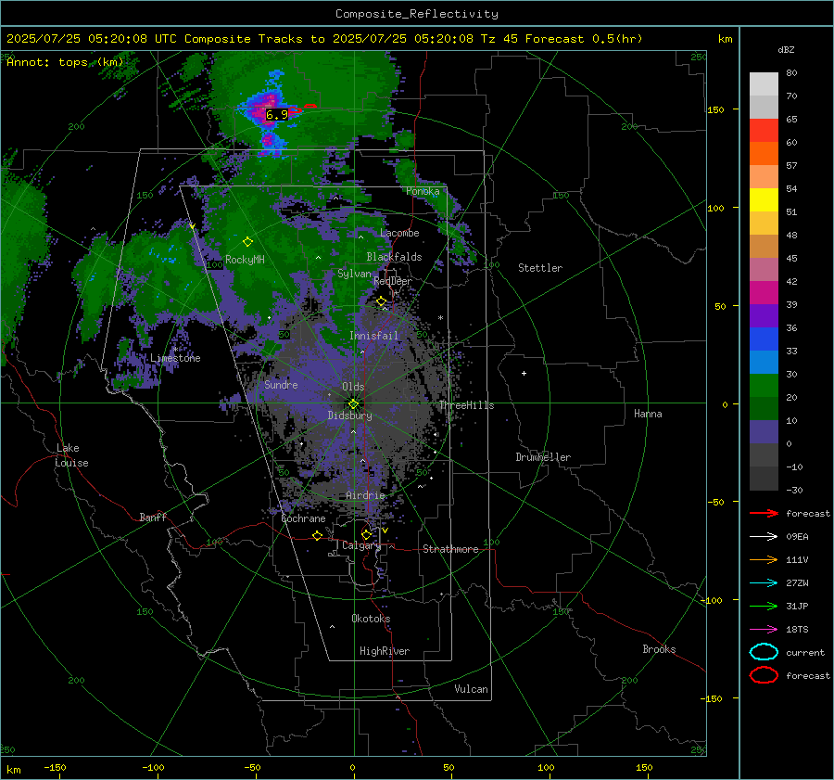
Task: Click the Composite_Reflectivity title
Action: tap(416, 14)
